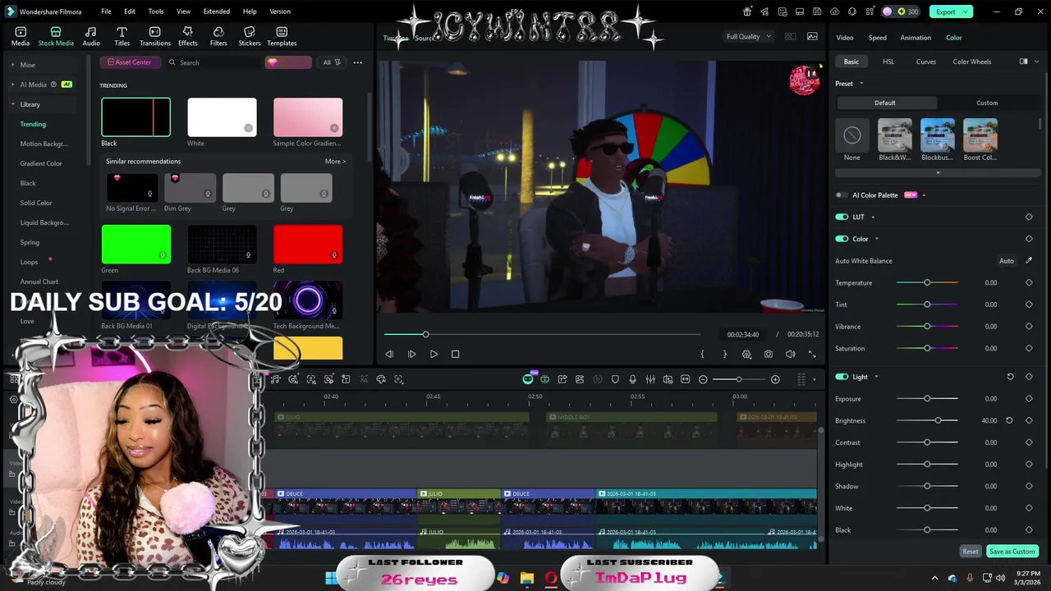This screenshot has width=1051, height=591.
Task: Zoom in the timeline with plus icon
Action: click(x=775, y=379)
